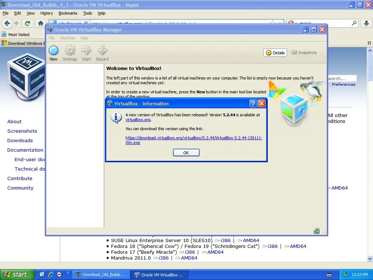The height and width of the screenshot is (280, 373).
Task: Click the help question mark in the dialog
Action: [253, 103]
